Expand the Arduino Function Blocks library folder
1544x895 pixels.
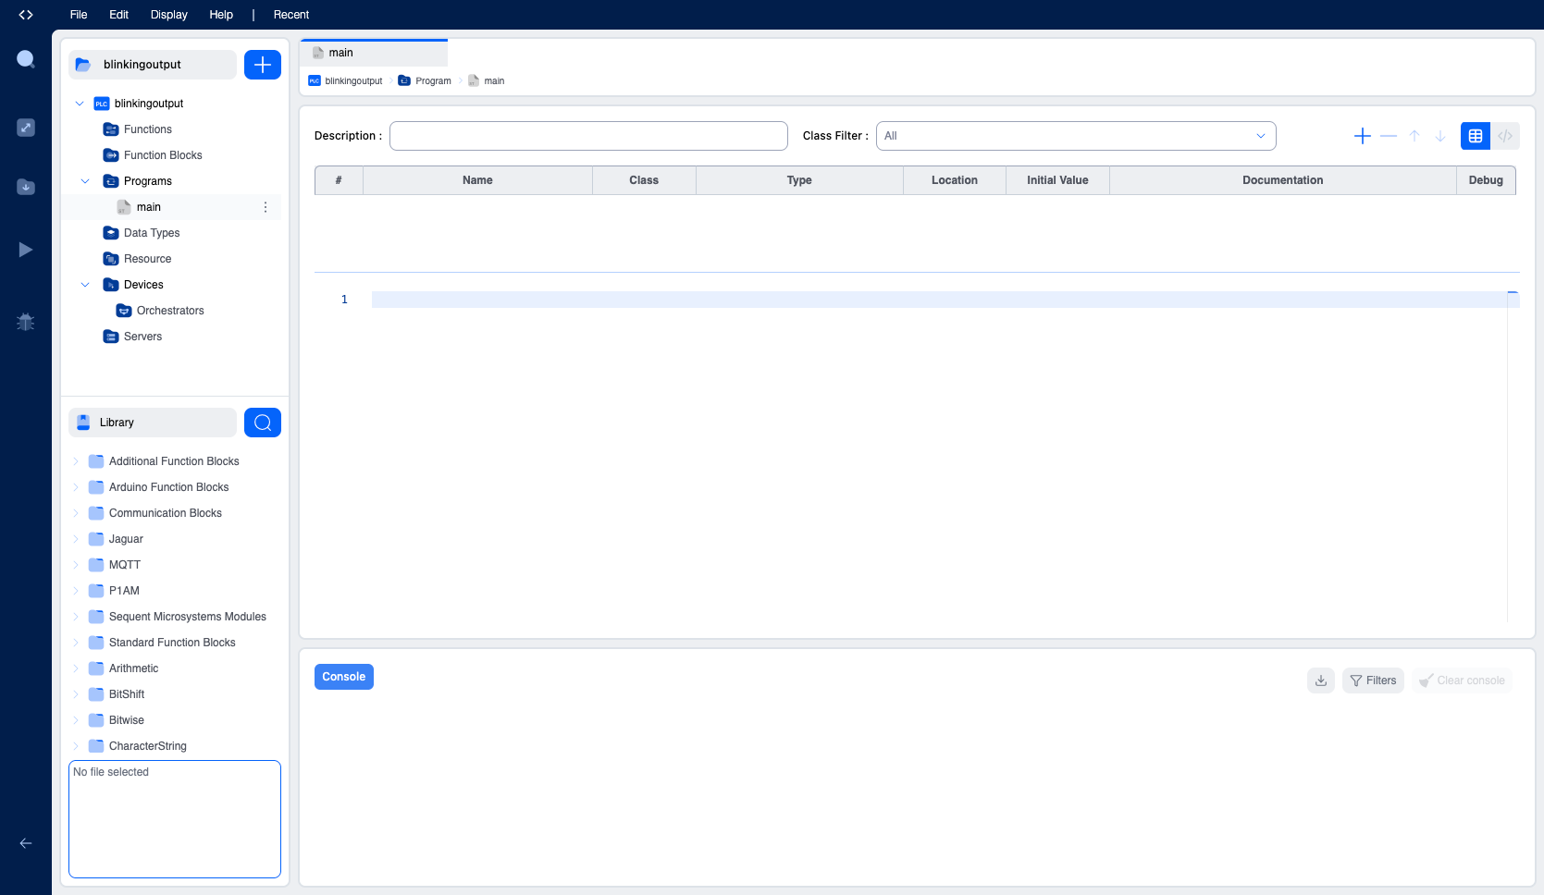click(76, 487)
